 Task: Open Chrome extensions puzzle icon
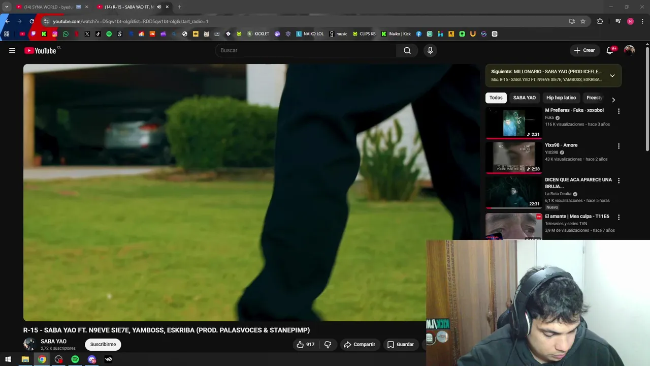(x=600, y=21)
